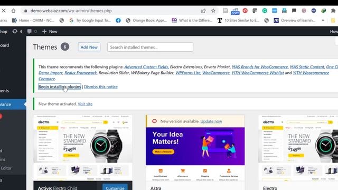Screen dimensions: 338x190
Task: Share this page using the share icon
Action: (x=203, y=11)
